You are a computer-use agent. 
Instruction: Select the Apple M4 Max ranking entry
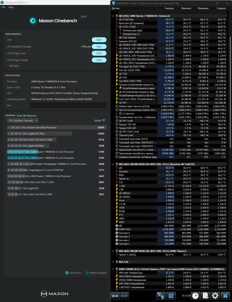(57, 146)
